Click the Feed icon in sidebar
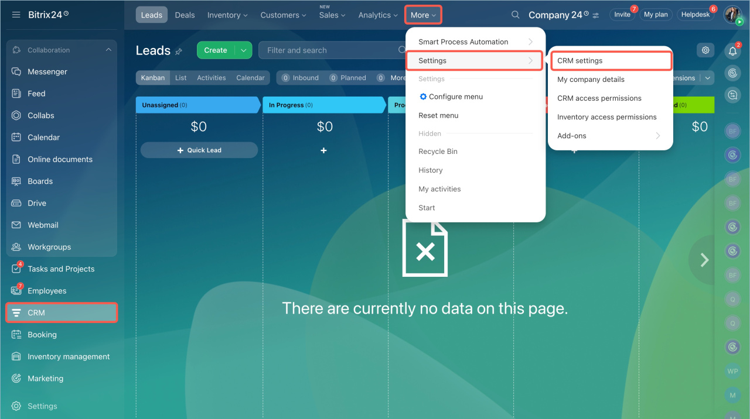The image size is (750, 419). [x=16, y=94]
